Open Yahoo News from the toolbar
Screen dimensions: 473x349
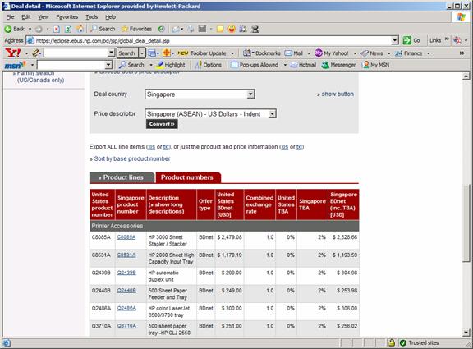(372, 53)
